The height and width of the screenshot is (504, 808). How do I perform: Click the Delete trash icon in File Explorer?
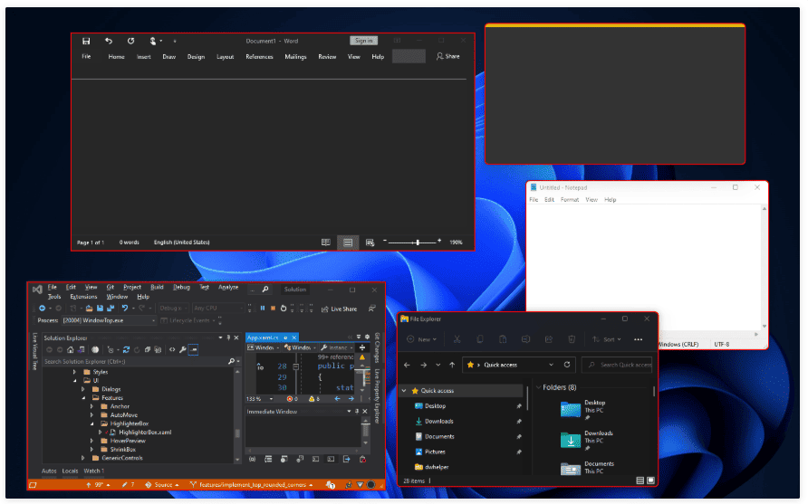click(x=572, y=339)
